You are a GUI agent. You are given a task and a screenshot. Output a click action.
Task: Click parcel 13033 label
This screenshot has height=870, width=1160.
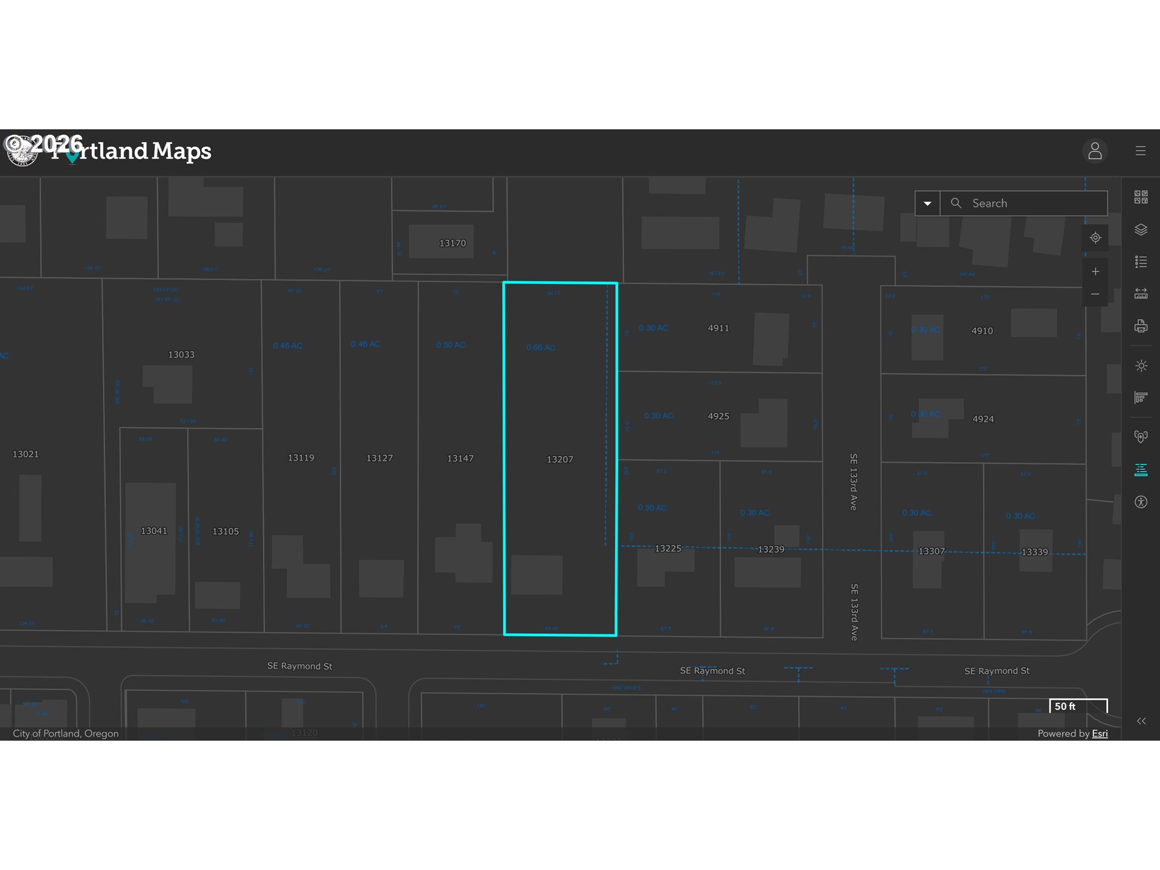[x=181, y=355]
